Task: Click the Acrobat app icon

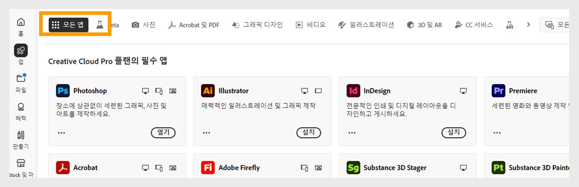Action: coord(63,168)
